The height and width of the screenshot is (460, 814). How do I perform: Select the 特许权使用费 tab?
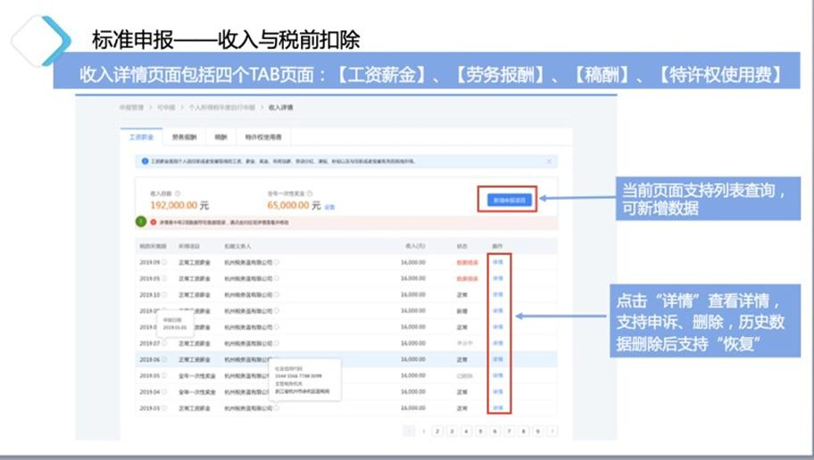click(x=263, y=137)
